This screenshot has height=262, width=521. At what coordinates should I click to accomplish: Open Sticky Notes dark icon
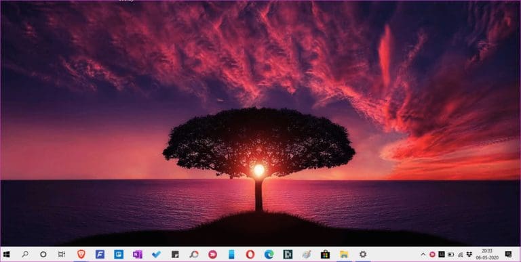tap(175, 255)
